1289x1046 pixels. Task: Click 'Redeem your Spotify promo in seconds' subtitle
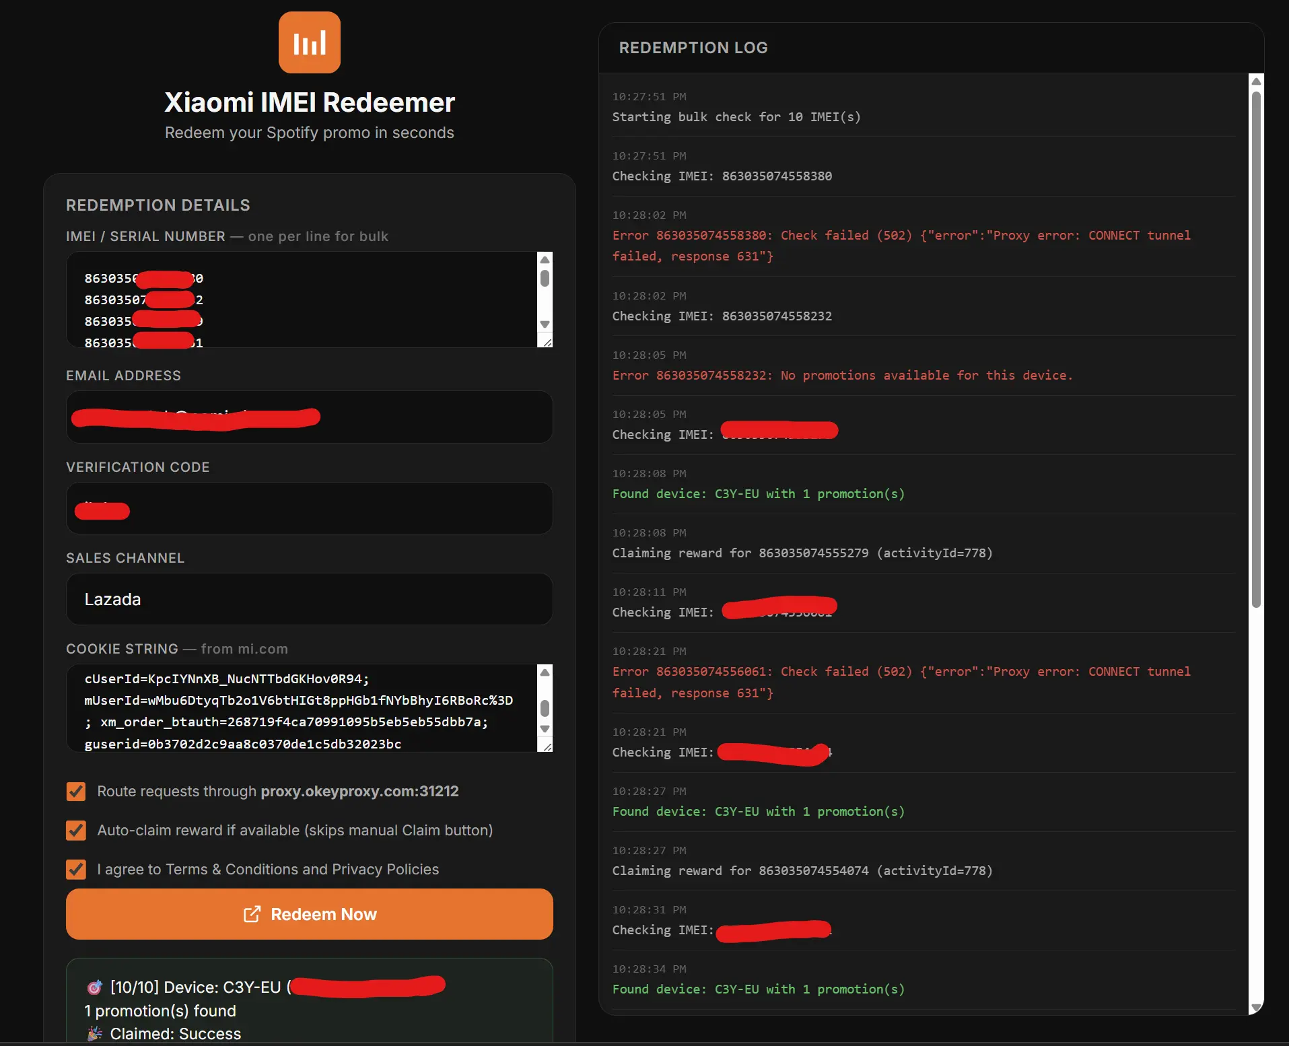[310, 133]
